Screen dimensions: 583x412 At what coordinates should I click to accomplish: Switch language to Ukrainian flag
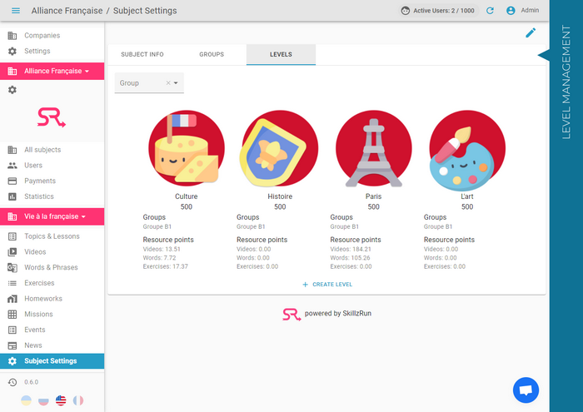tap(26, 400)
